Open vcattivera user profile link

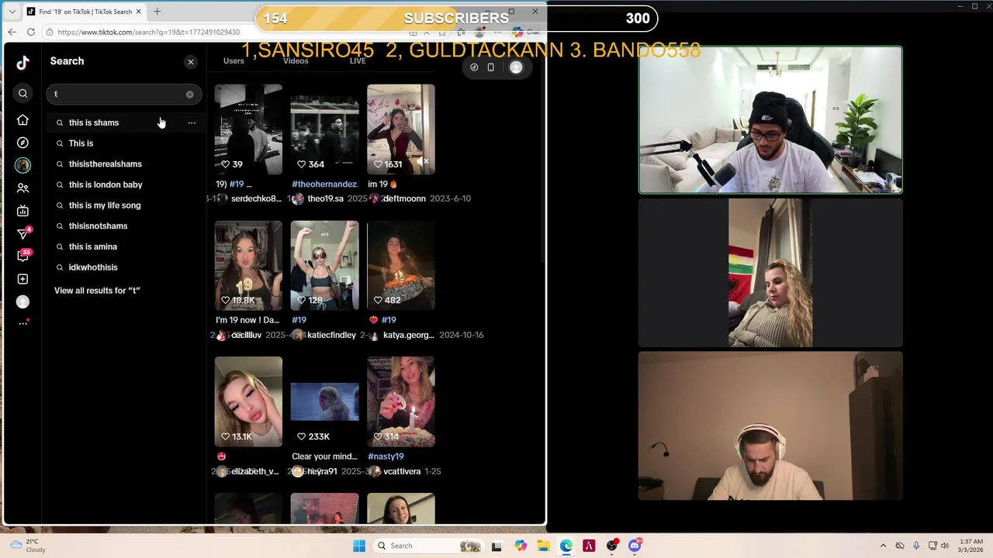pos(402,471)
